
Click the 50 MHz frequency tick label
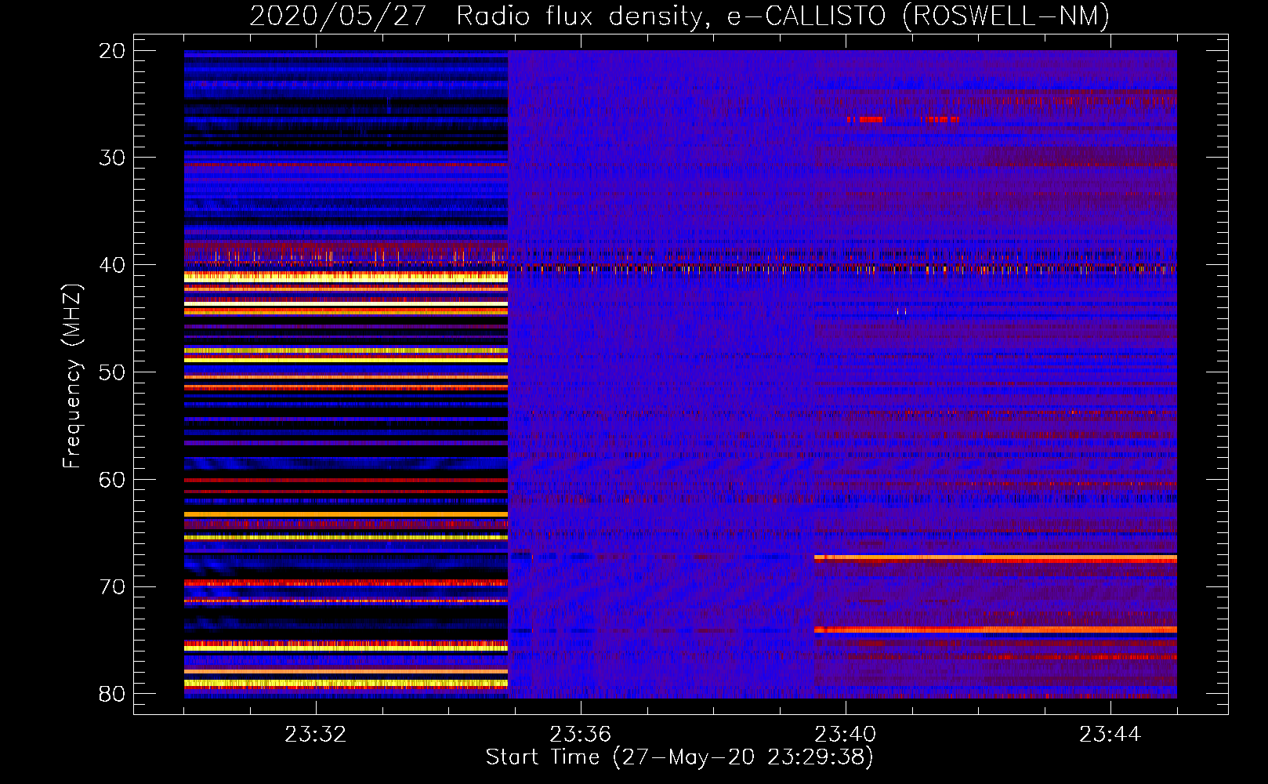(x=112, y=372)
